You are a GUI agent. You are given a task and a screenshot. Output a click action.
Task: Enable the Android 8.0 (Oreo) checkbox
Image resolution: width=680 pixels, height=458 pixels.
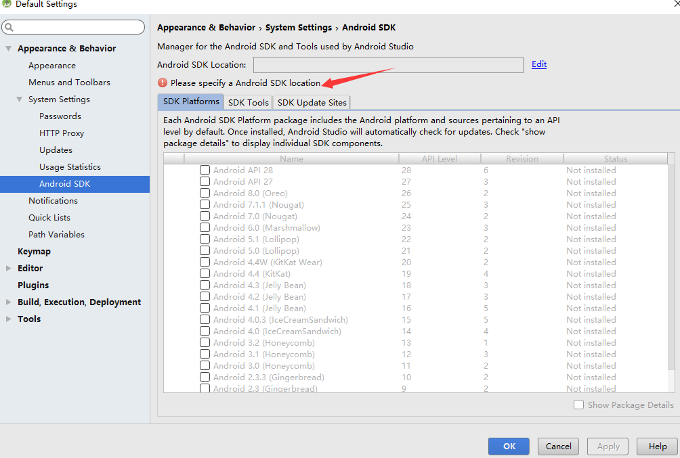click(x=205, y=193)
